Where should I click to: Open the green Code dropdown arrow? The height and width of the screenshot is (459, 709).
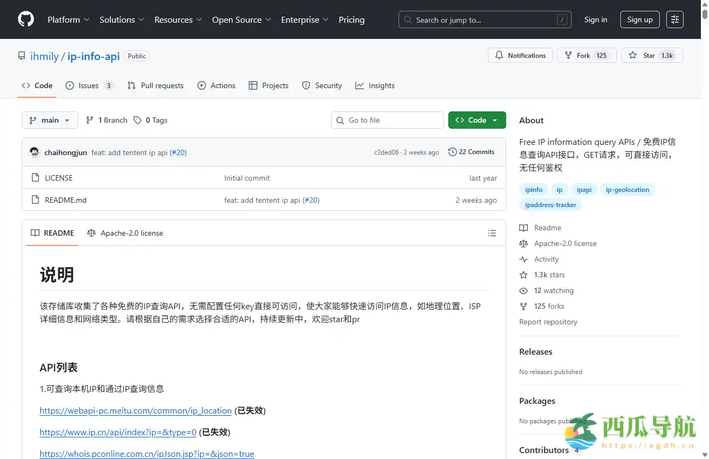coord(495,119)
